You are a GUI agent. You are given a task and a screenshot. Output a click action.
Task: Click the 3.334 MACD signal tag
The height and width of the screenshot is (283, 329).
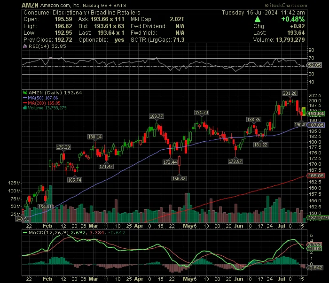pos(314,245)
